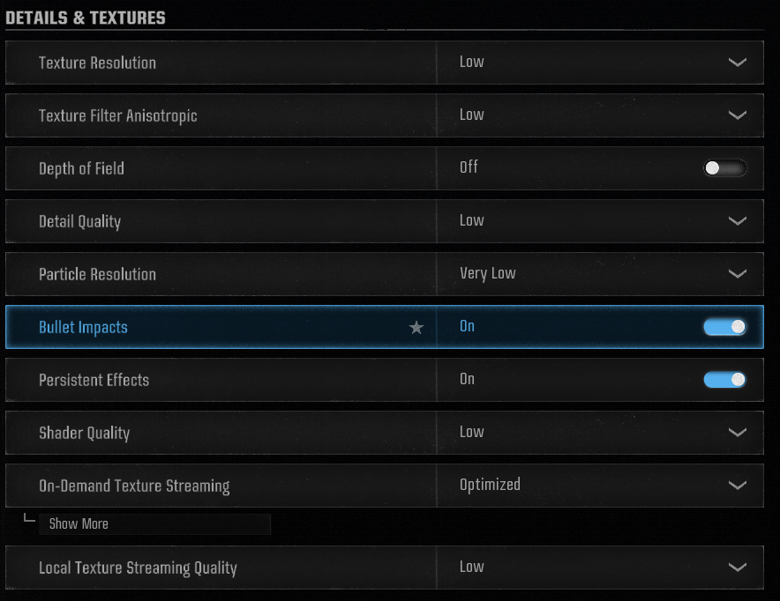Click the Persistent Effects setting label
The width and height of the screenshot is (780, 601).
94,380
